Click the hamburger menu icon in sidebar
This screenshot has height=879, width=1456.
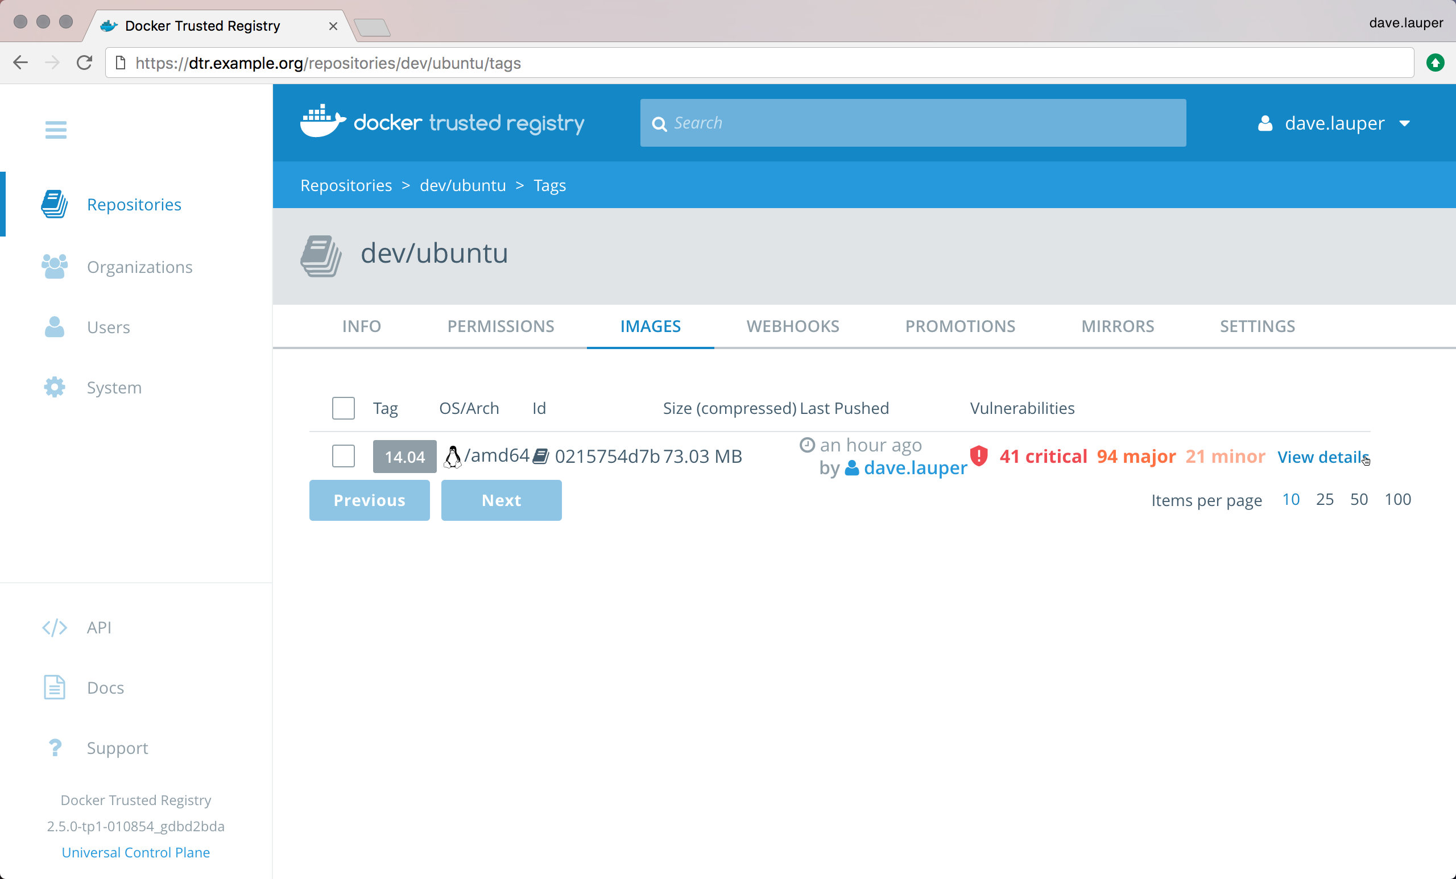[x=56, y=130]
